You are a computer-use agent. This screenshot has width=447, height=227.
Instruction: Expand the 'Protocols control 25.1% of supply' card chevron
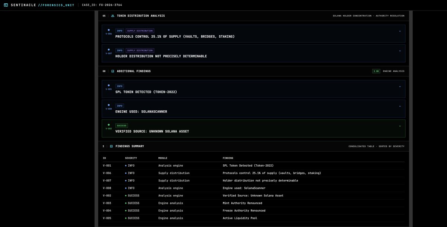(400, 31)
